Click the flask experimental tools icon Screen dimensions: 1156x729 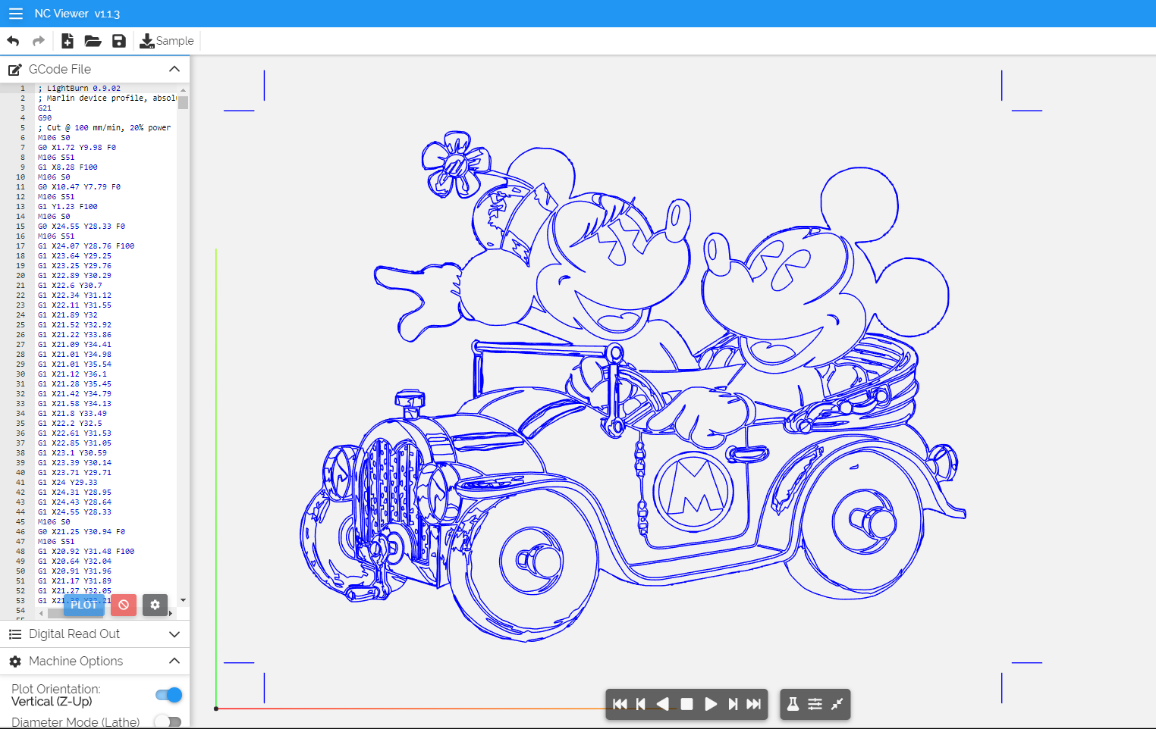(x=793, y=704)
